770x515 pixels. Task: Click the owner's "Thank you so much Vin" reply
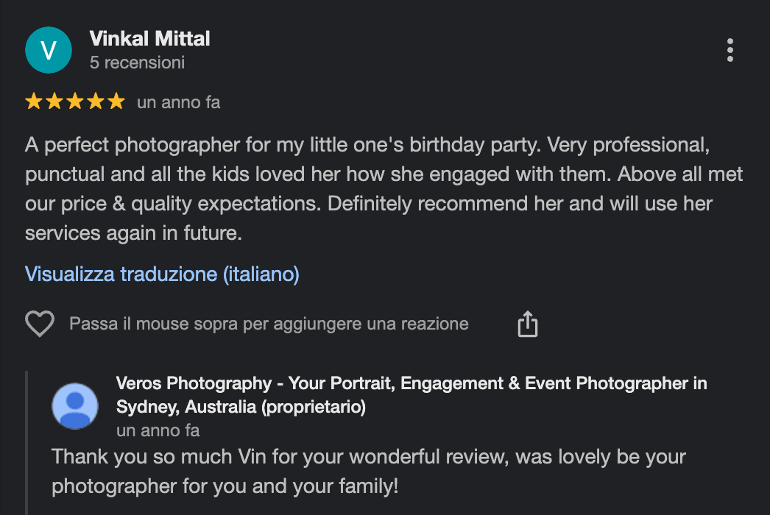(368, 471)
